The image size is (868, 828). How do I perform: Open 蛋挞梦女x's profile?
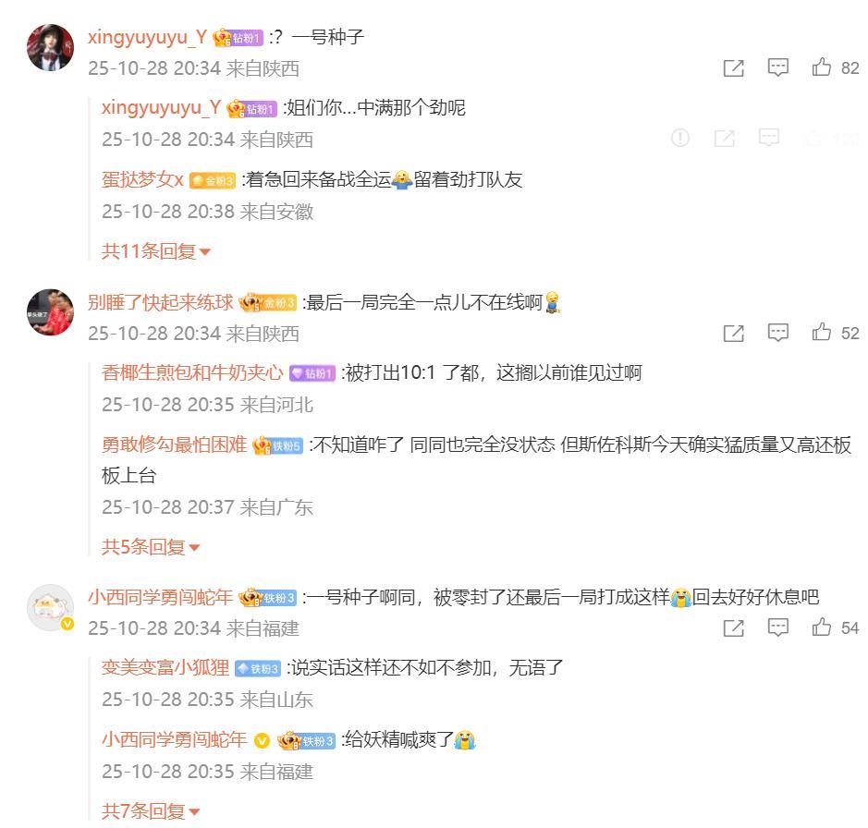[x=142, y=179]
